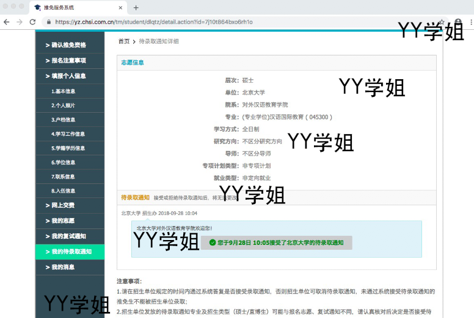Viewport: 474px width, 318px height.
Task: Click the browser forward arrow
Action: pos(20,22)
